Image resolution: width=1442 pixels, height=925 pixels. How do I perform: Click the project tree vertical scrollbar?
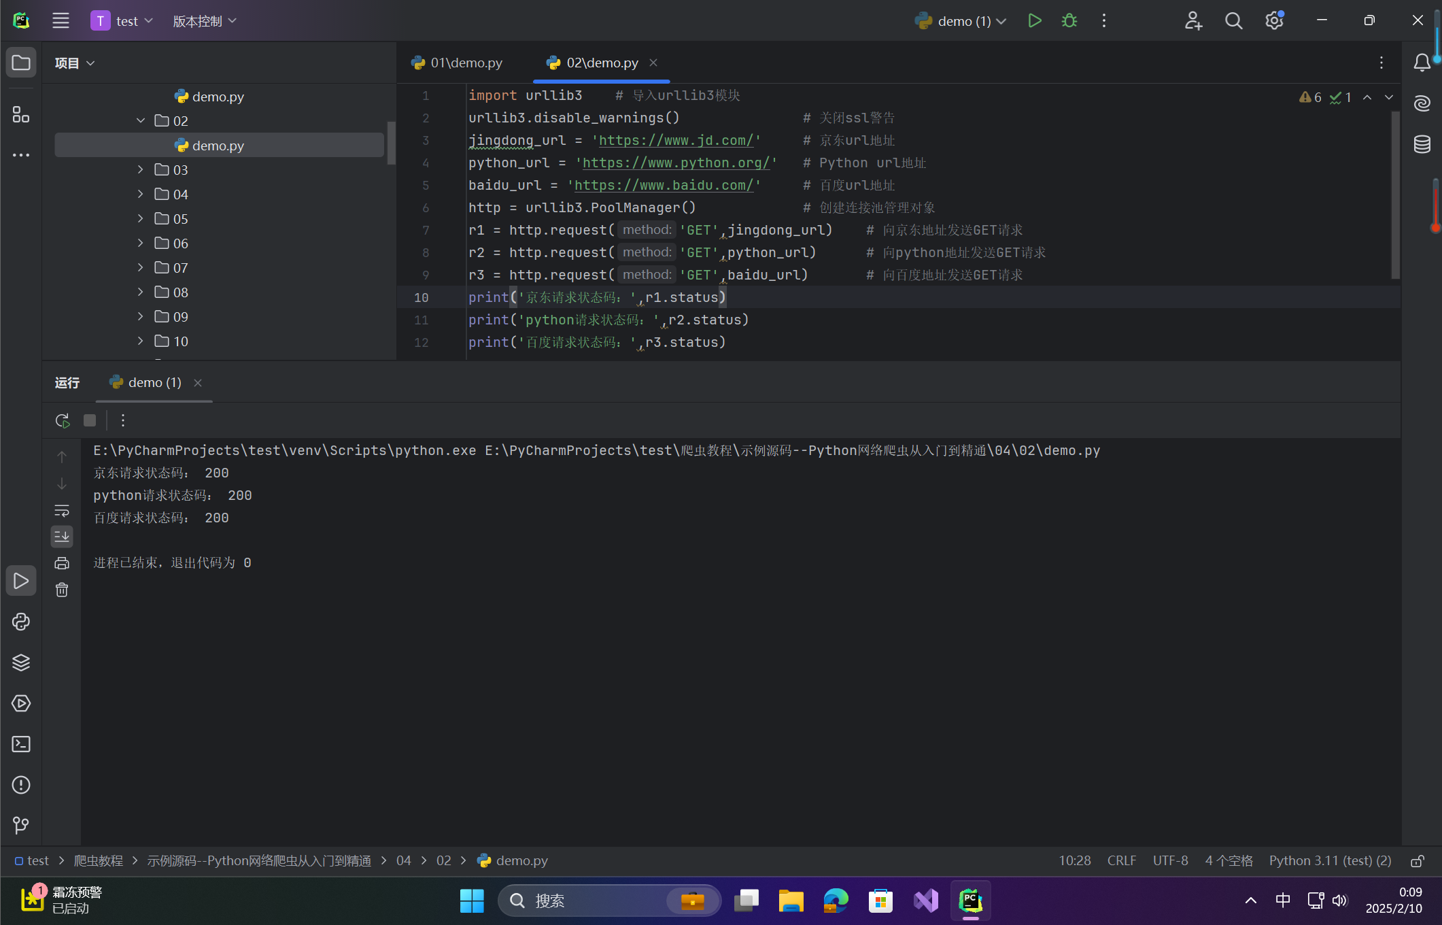coord(392,143)
